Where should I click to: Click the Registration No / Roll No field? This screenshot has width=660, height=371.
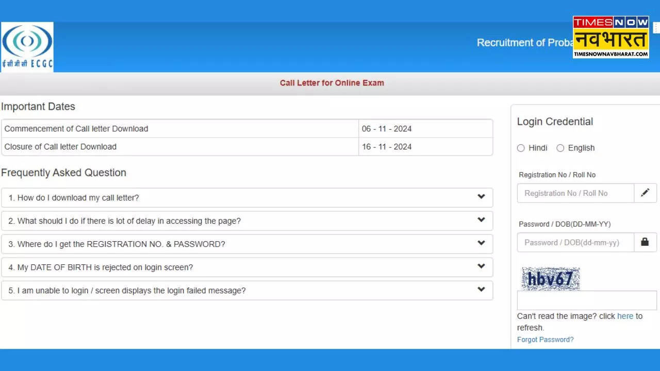[575, 193]
